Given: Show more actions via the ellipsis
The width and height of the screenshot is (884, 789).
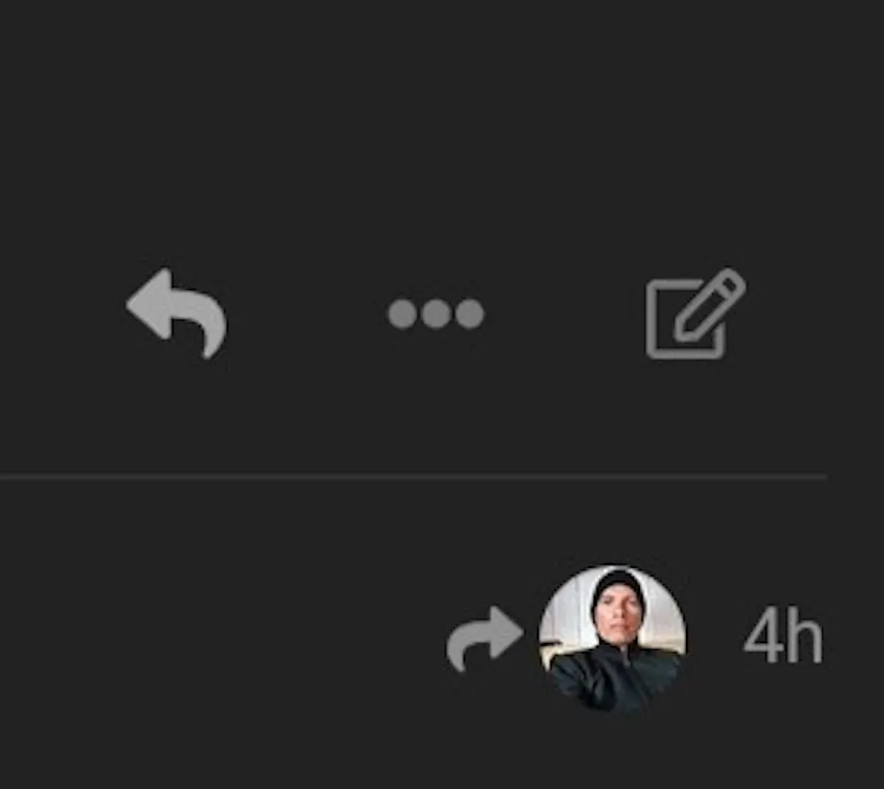Looking at the screenshot, I should click(436, 314).
